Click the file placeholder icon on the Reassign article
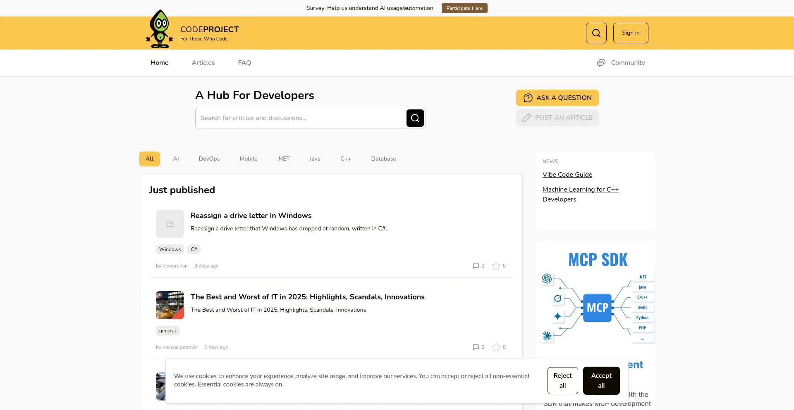794x410 pixels. pyautogui.click(x=170, y=223)
